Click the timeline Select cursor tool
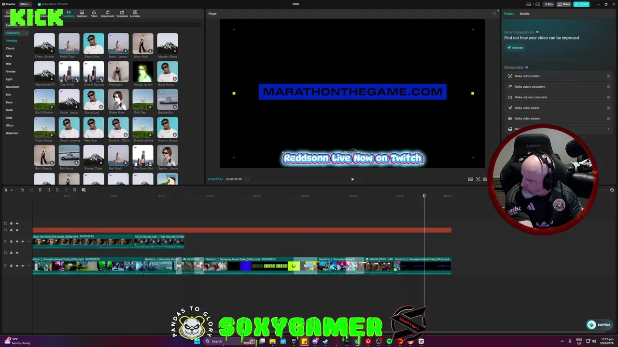The height and width of the screenshot is (347, 618). click(6, 190)
